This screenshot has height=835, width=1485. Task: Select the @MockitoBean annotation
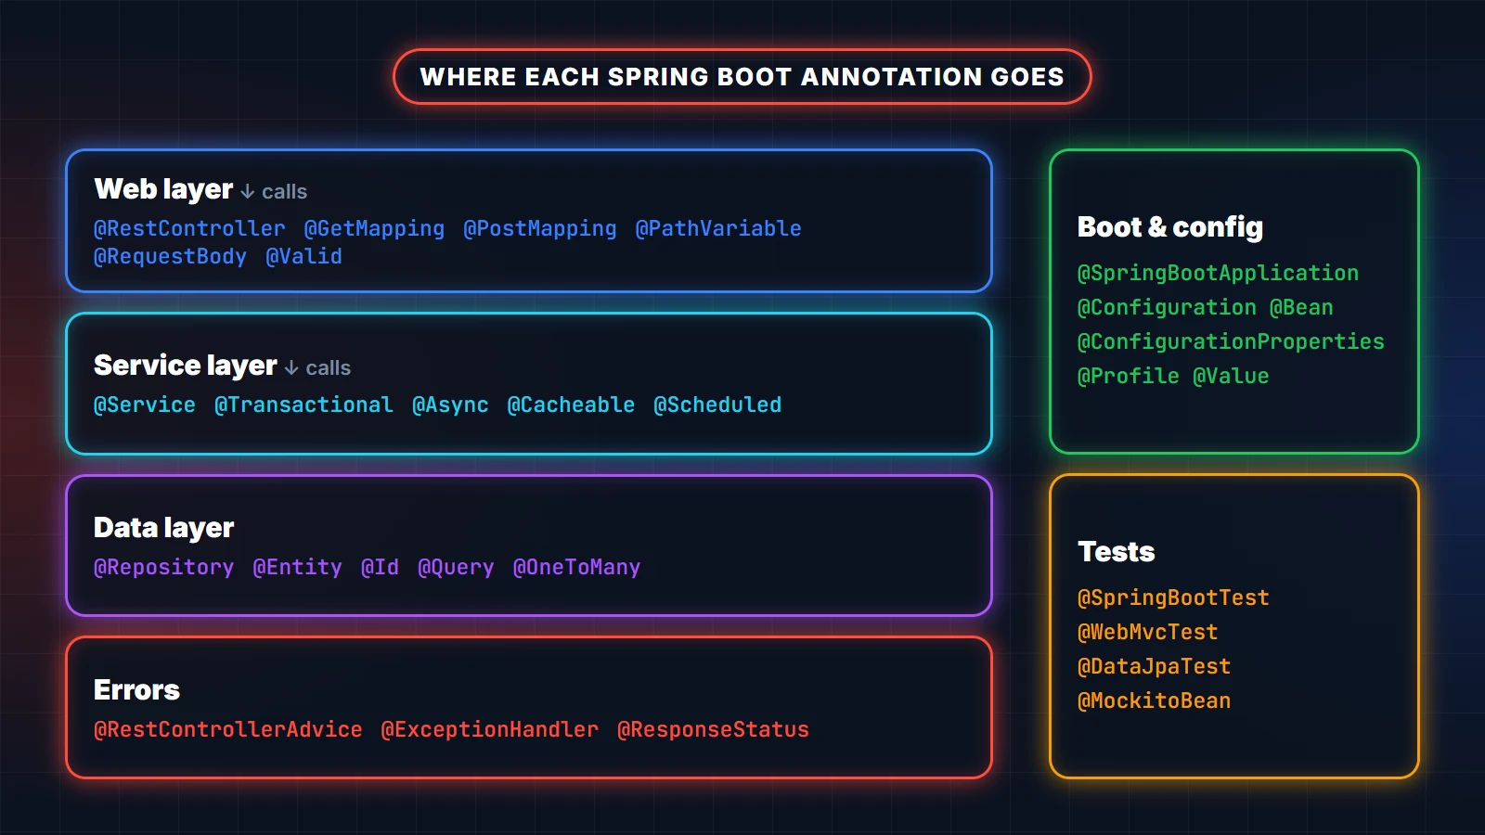point(1154,700)
